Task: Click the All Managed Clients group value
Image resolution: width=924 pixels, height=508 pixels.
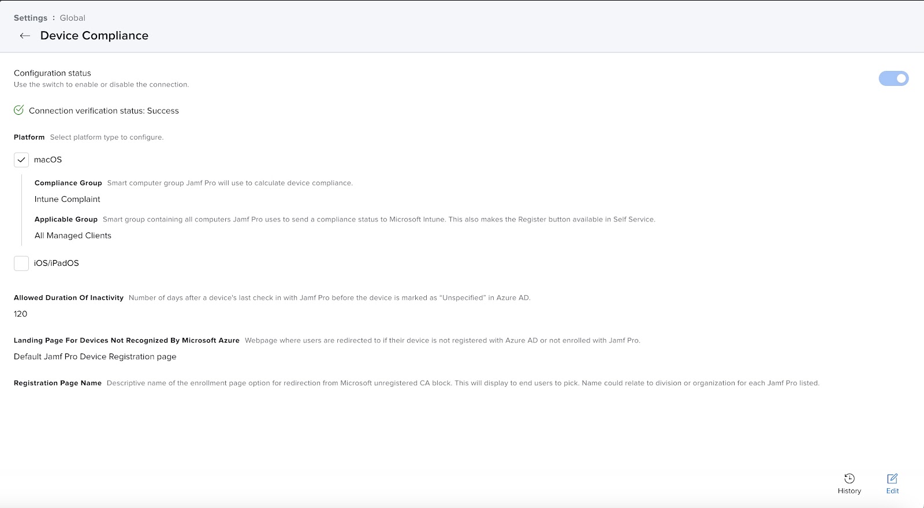Action: (x=73, y=235)
